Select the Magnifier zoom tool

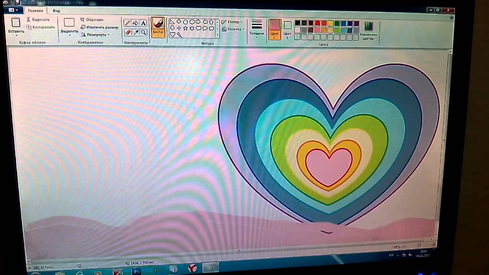pyautogui.click(x=143, y=33)
